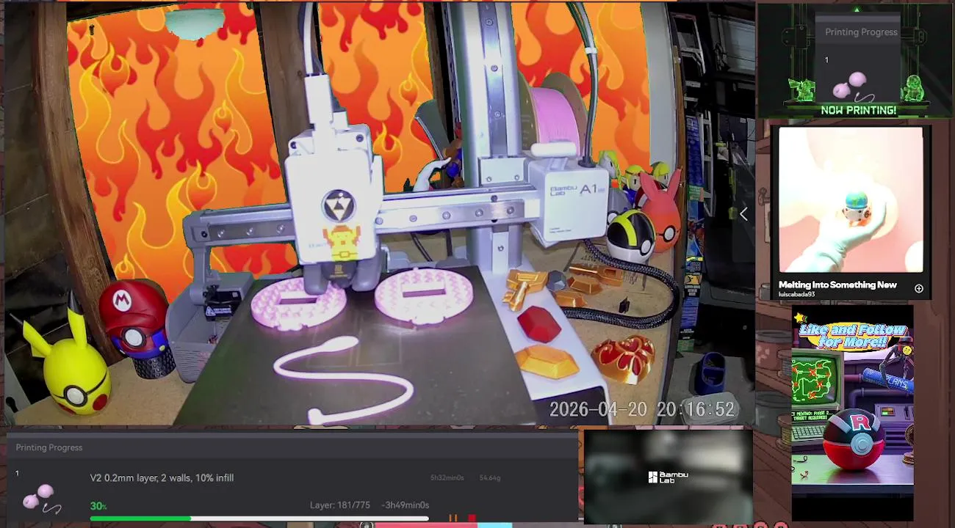The height and width of the screenshot is (528, 955).
Task: Click the 54.64g filament weight
Action: click(490, 477)
